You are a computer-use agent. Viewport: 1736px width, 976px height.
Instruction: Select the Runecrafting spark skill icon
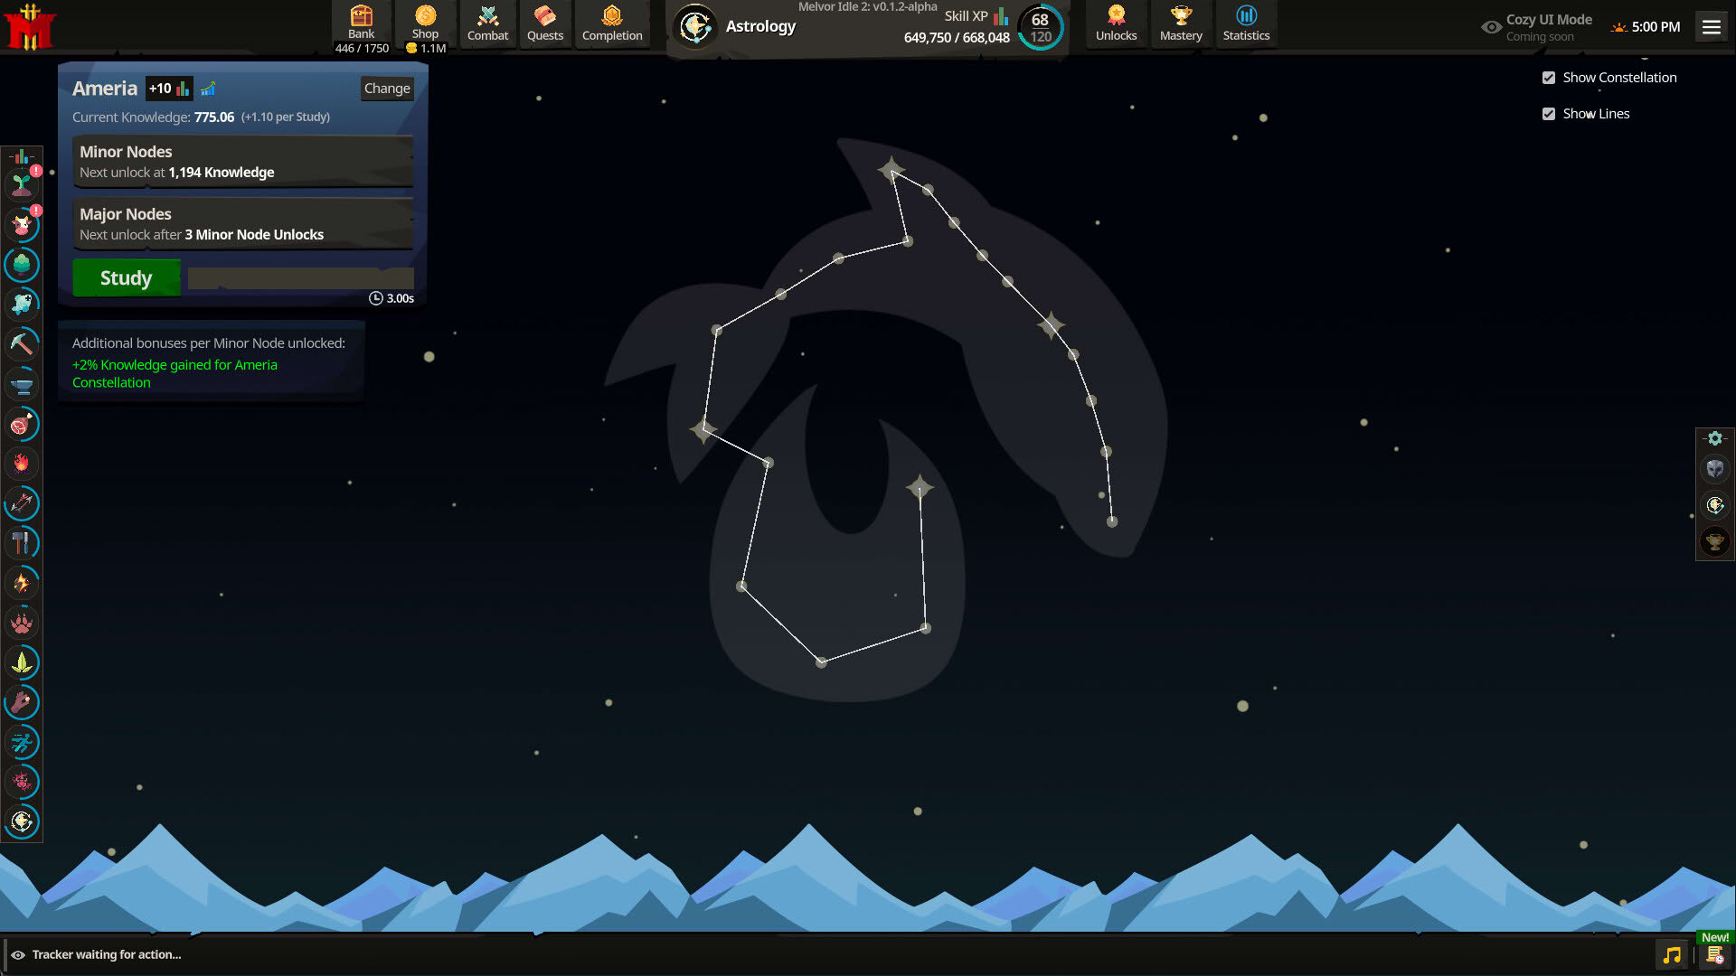(22, 583)
